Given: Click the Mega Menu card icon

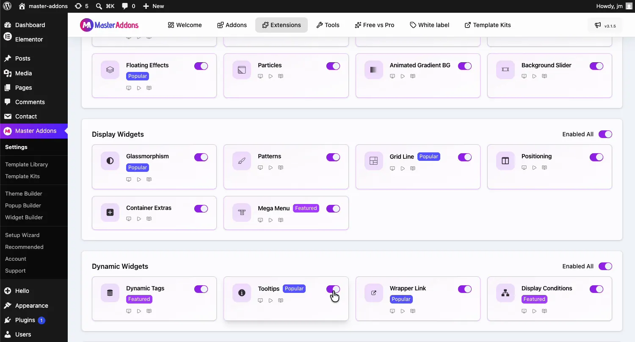Looking at the screenshot, I should [242, 212].
